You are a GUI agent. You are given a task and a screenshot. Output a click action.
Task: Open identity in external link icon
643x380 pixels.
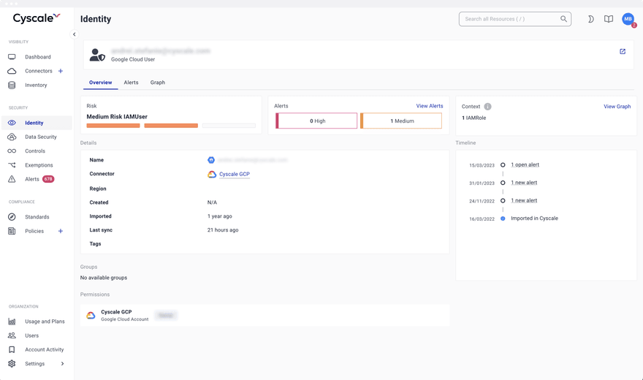tap(623, 52)
